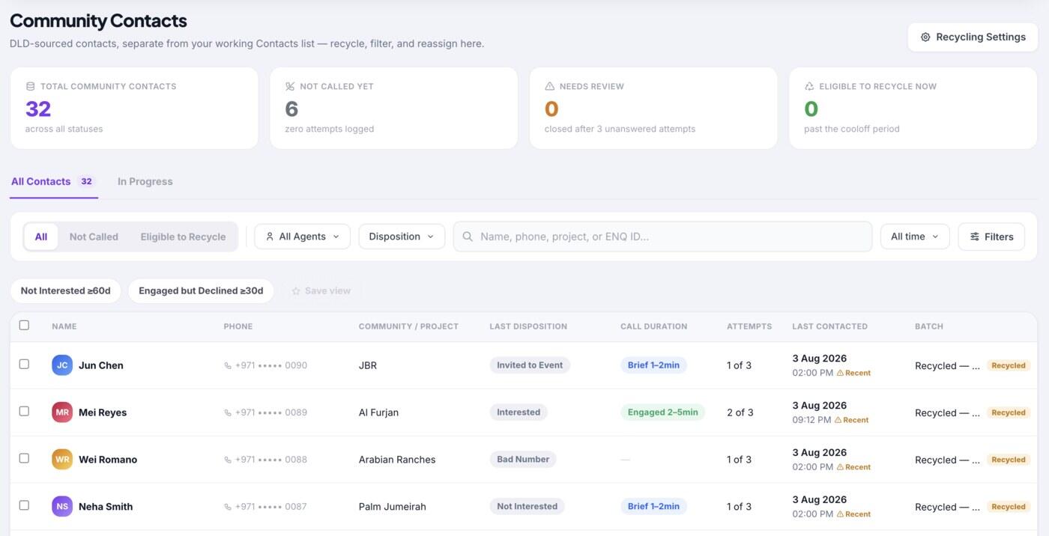
Task: Click the Engaged 2–5min duration badge
Action: 662,412
